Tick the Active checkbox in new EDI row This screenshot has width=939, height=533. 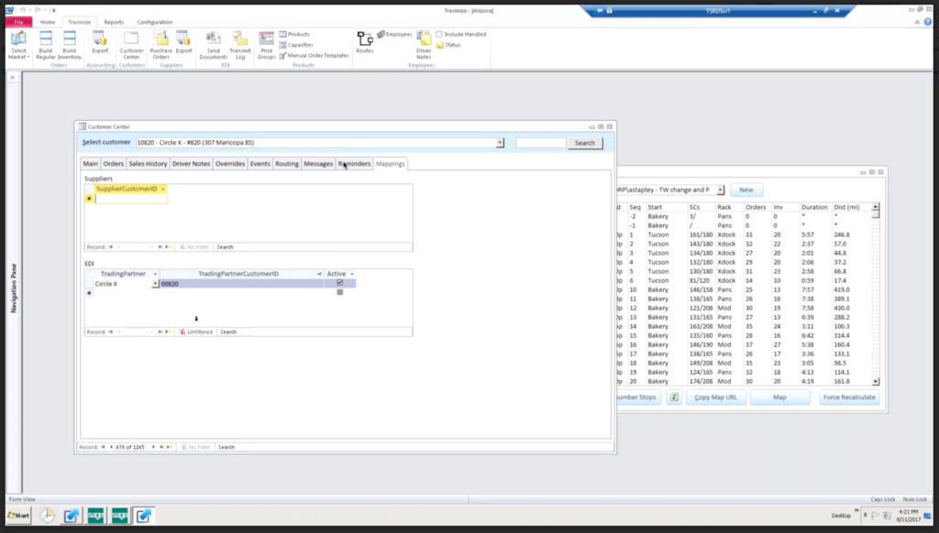click(x=340, y=292)
